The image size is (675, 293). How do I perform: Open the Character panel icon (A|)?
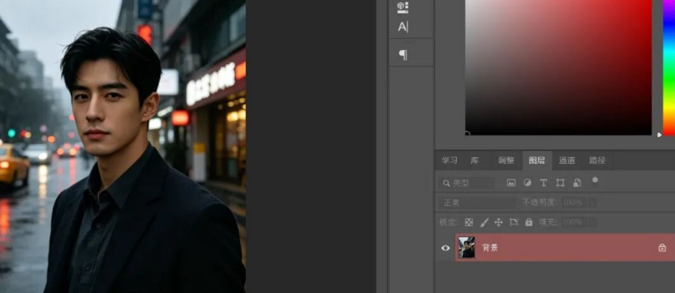point(403,27)
